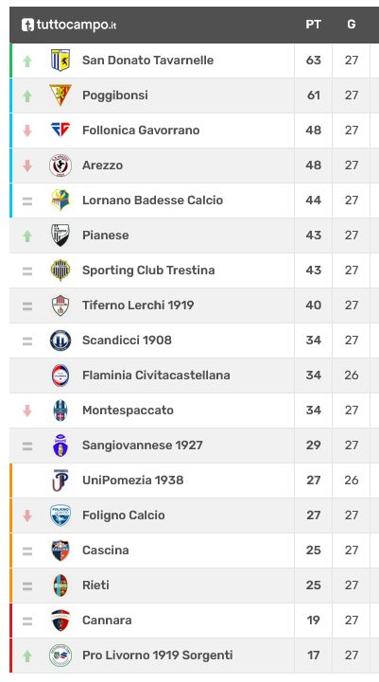Click Sporting Club Trestina striped crest
Screen dimensions: 379x682
[60, 271]
